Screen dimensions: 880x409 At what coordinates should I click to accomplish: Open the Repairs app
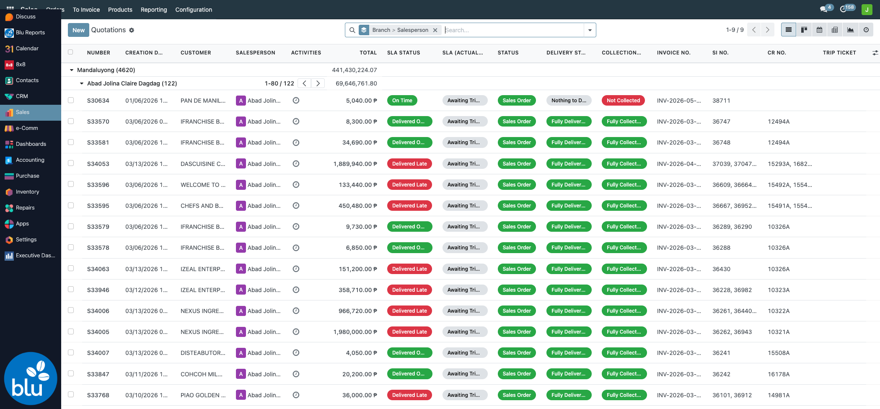tap(31, 208)
